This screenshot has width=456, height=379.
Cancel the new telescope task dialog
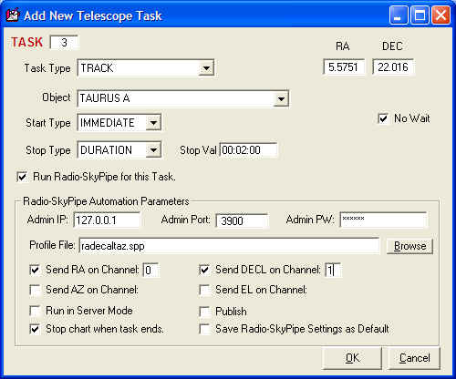[414, 358]
